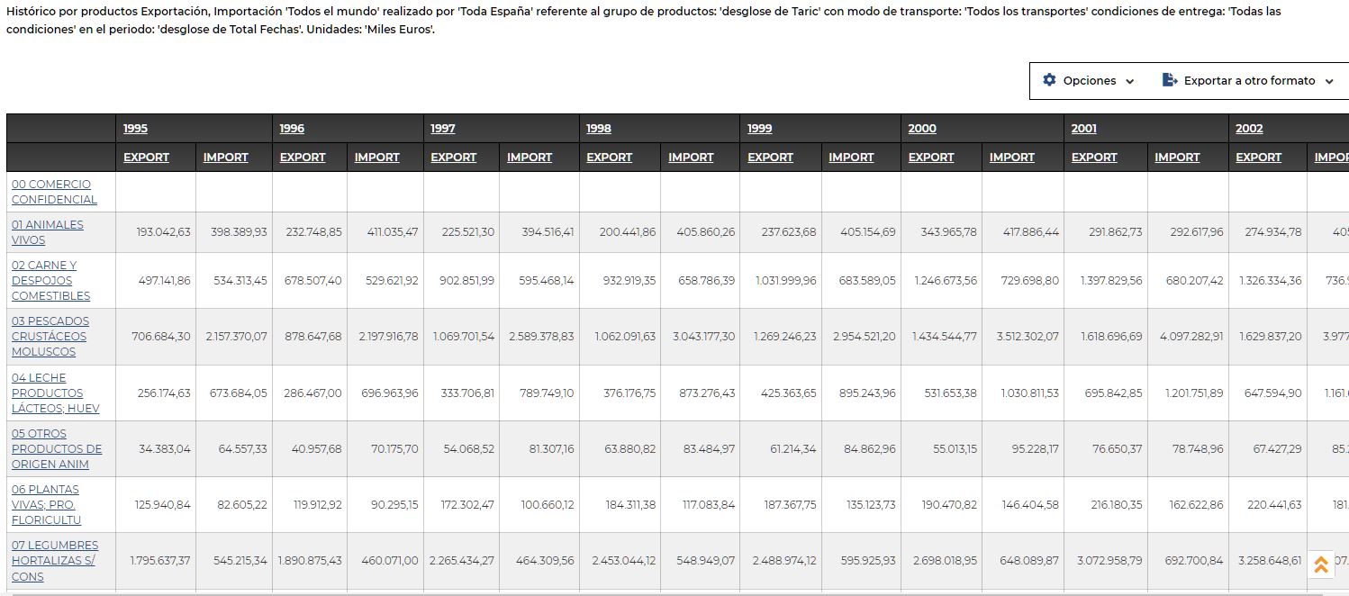The width and height of the screenshot is (1349, 596).
Task: Open 04 Leche Productos Lácteos link
Action: 54,393
